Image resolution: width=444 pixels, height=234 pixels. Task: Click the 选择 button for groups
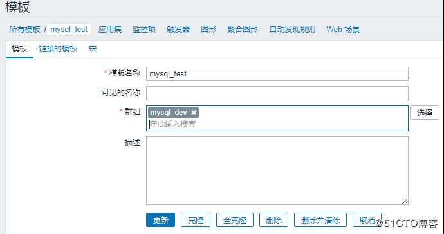click(425, 113)
